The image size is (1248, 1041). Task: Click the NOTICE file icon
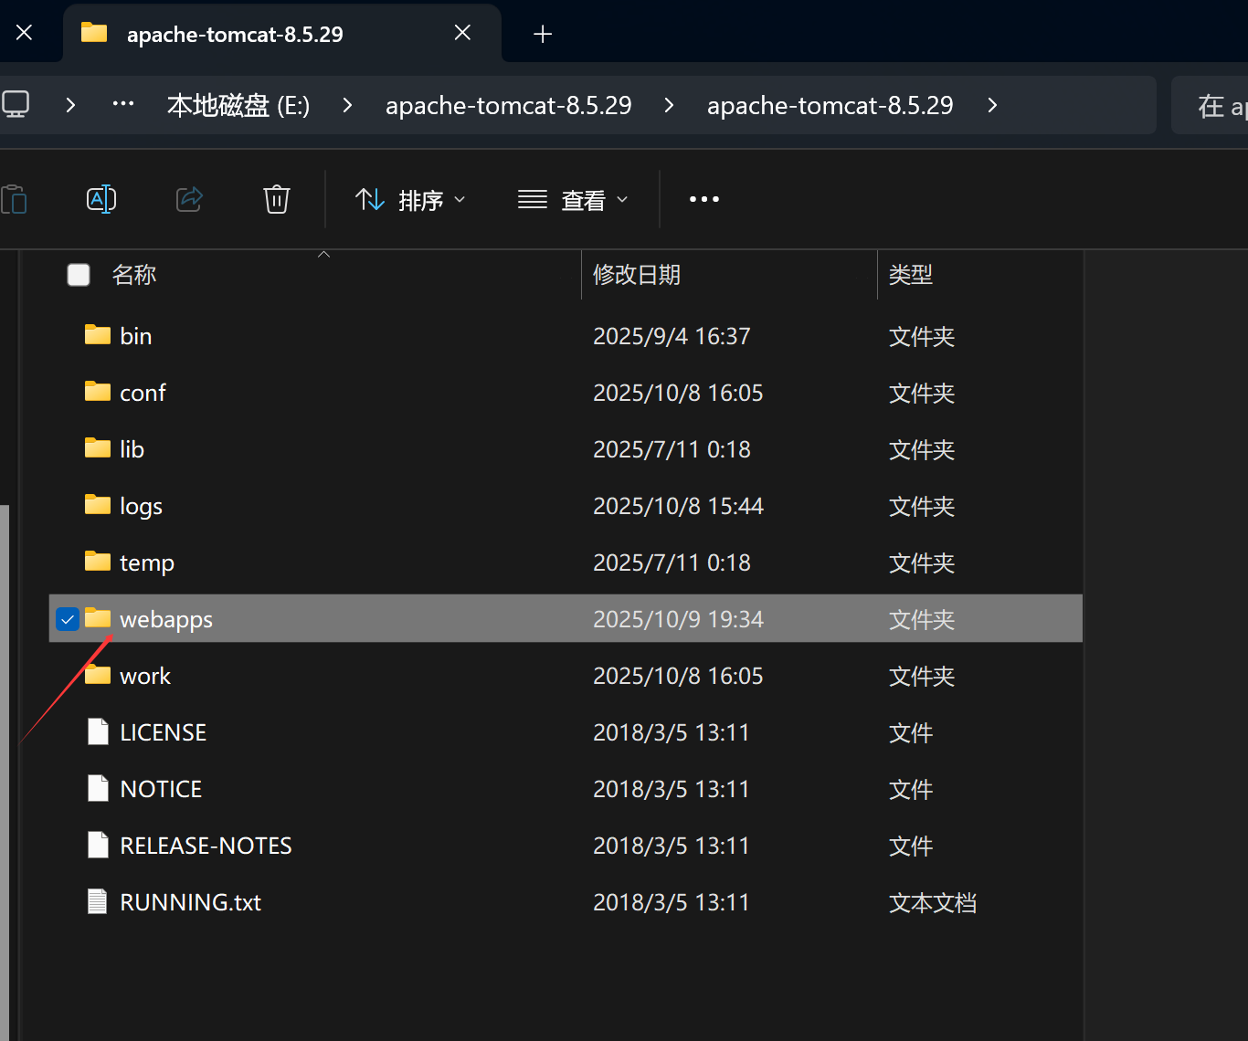click(x=98, y=788)
